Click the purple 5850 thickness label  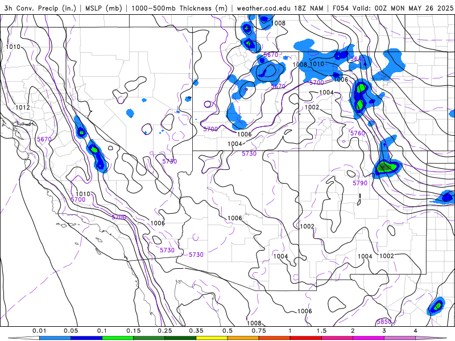click(x=384, y=322)
